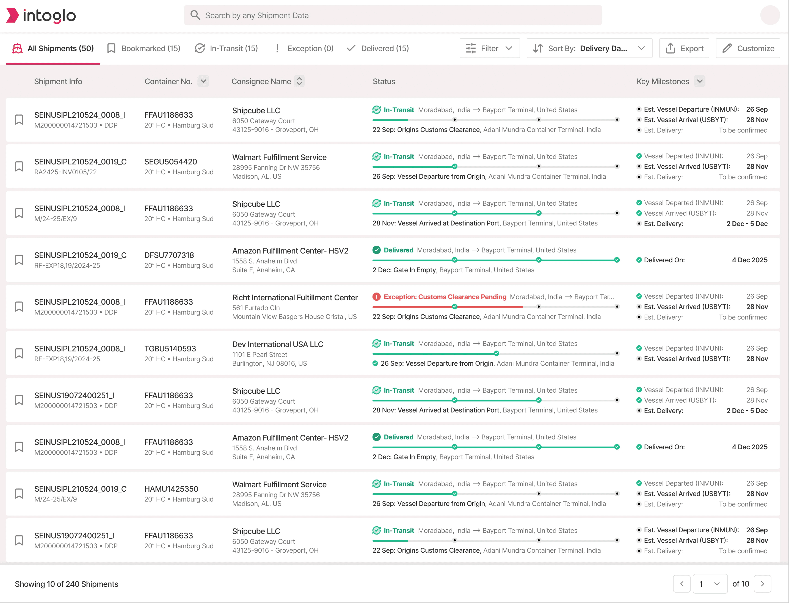
Task: Click the Richt International Fultillment Center name
Action: point(295,298)
